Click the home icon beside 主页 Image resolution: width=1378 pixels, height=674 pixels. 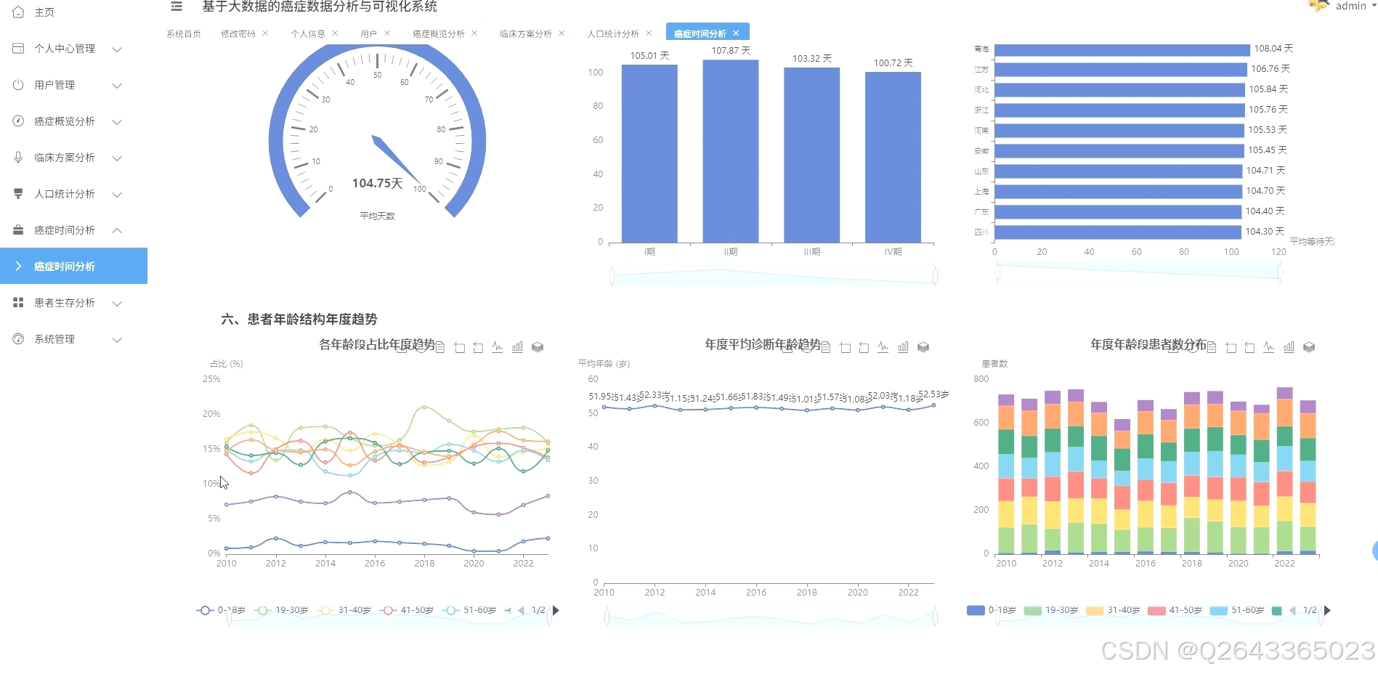coord(18,12)
